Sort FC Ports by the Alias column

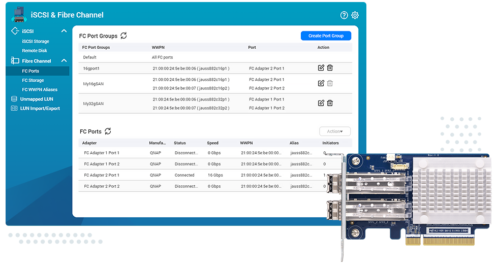[x=294, y=143]
